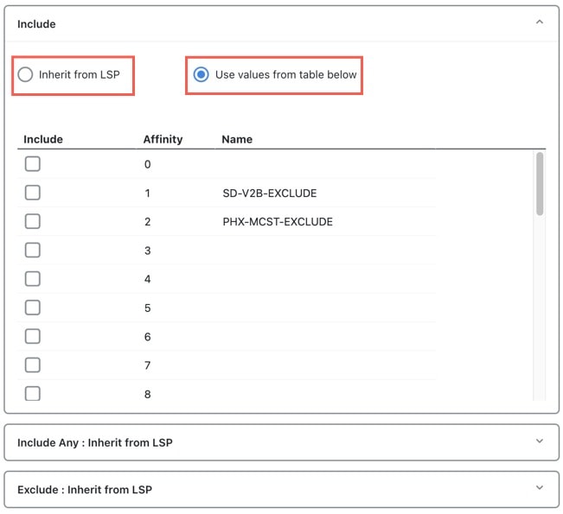Tick the checkbox for affinity 6

[33, 336]
